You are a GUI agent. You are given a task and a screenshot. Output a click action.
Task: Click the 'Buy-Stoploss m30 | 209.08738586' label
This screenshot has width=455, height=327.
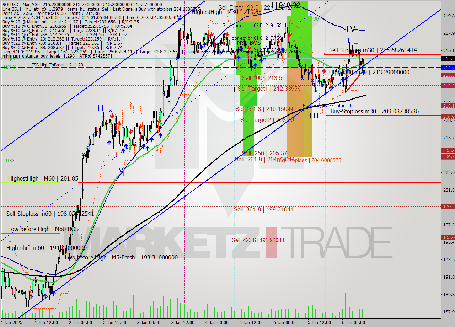click(374, 111)
